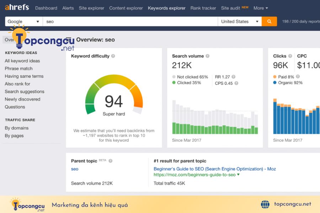The width and height of the screenshot is (320, 213).
Task: Open Search volume help question mark
Action: coord(207,56)
